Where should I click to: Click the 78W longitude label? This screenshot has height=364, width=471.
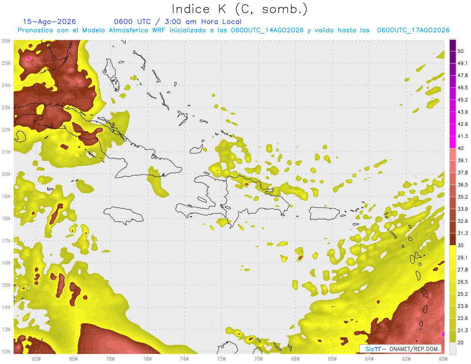110,359
